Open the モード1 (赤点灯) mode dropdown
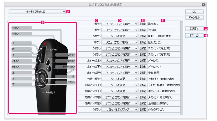Image resolution: width=217 pixels, height=121 pixels. point(37,12)
